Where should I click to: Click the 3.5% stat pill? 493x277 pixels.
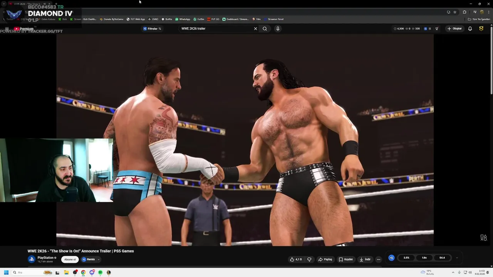(406, 258)
